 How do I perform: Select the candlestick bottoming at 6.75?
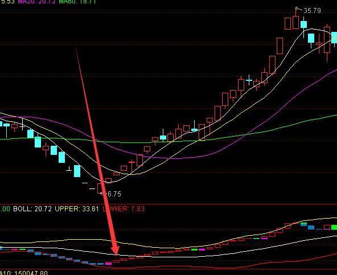100,189
